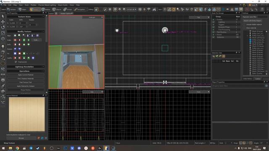The width and height of the screenshot is (269, 151).
Task: Select the Entity (lightbulb) tool
Action: pos(3,47)
